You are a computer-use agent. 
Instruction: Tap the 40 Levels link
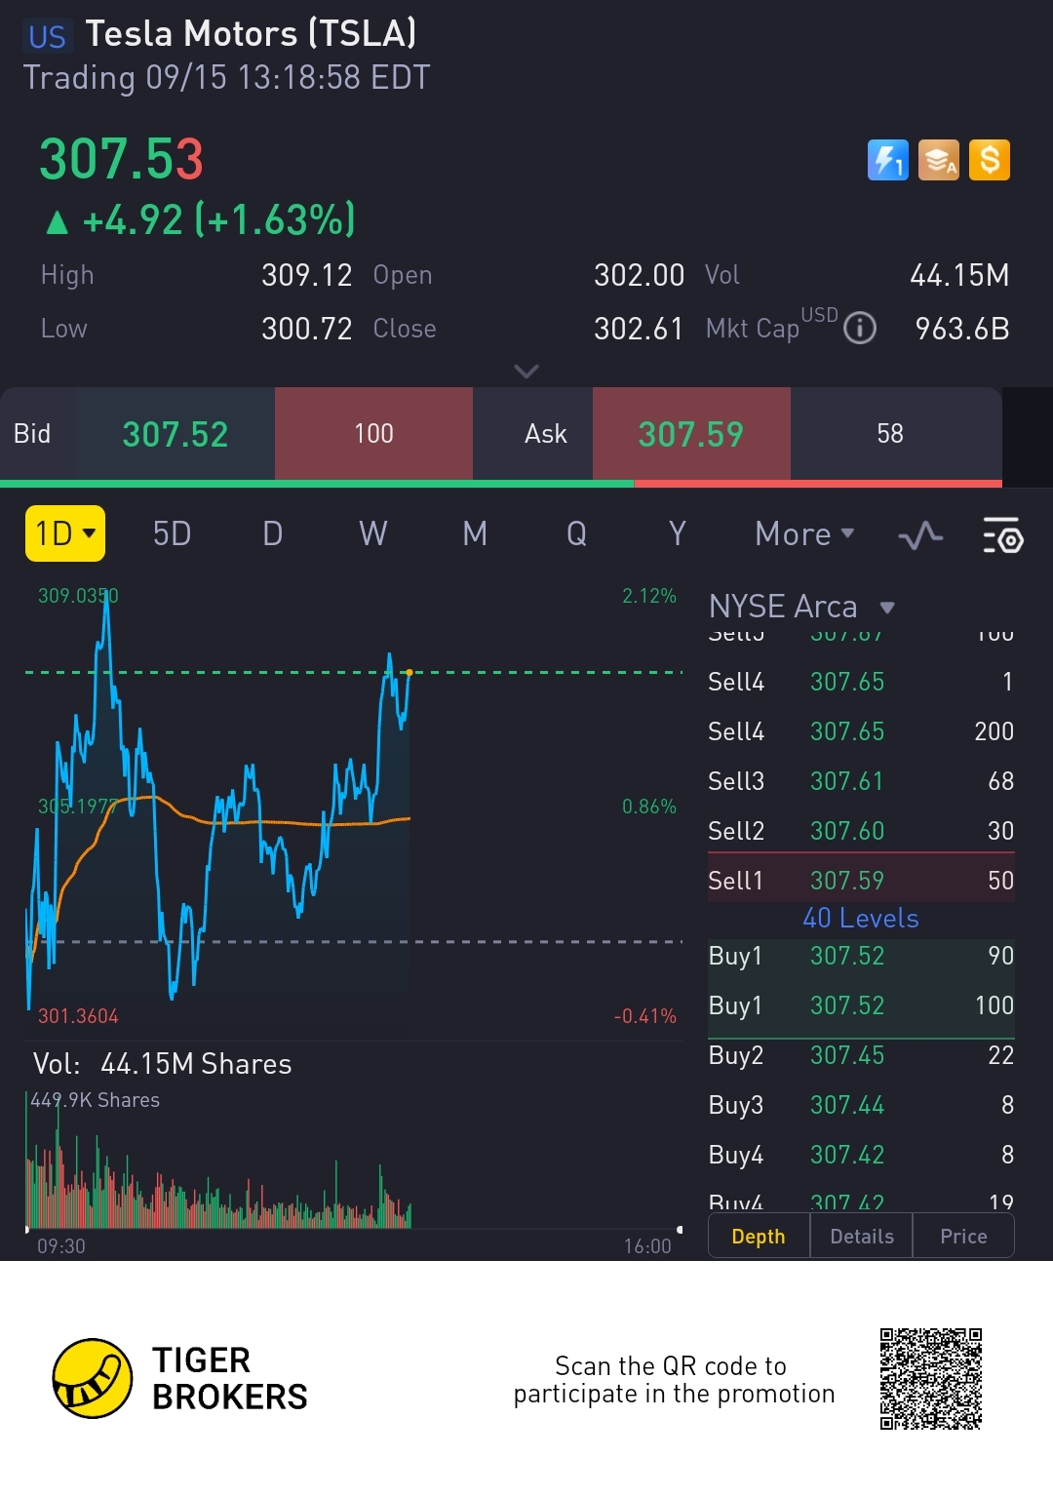click(861, 918)
